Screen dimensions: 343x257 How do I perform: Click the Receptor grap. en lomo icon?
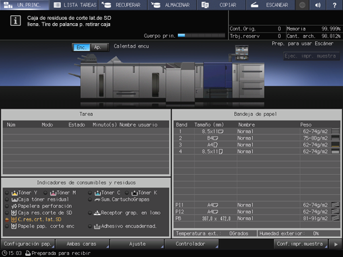tap(97, 213)
